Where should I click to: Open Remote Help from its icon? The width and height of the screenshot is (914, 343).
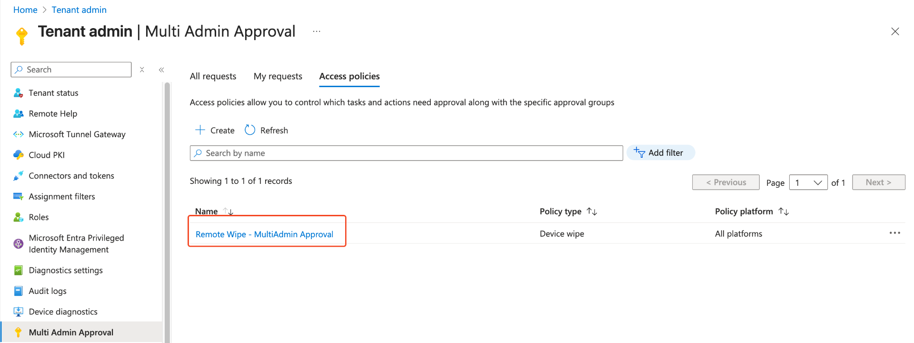[18, 114]
